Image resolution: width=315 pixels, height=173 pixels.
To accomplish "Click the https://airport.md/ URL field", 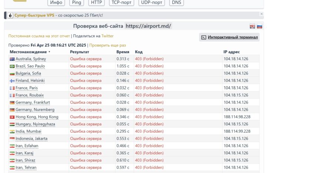I will (148, 26).
